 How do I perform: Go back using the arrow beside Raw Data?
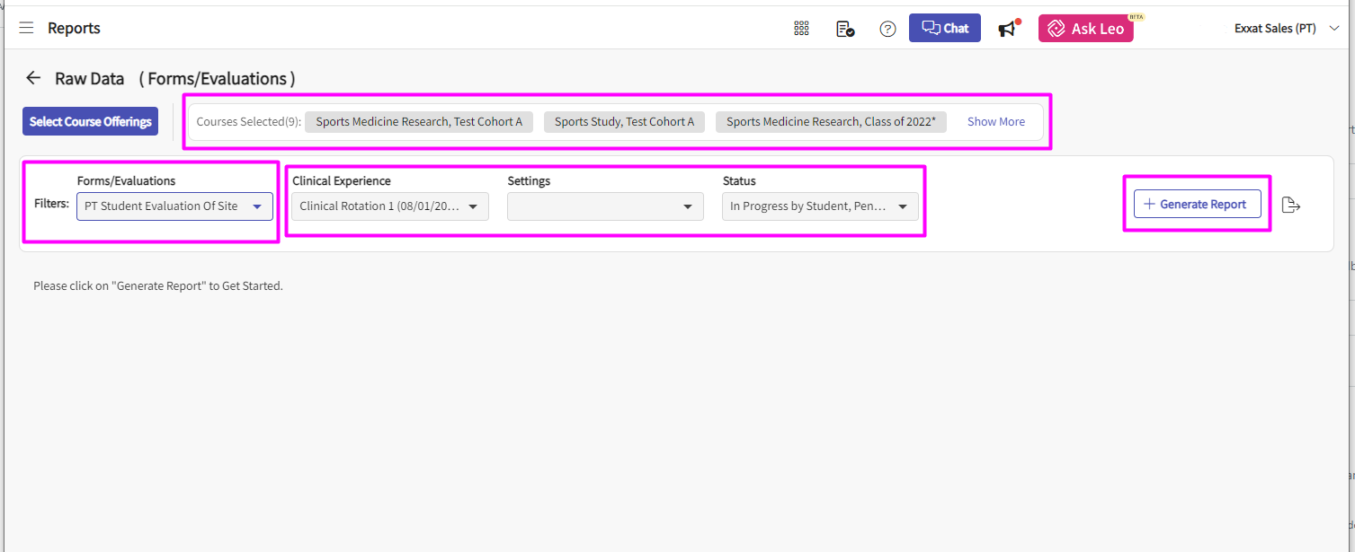pyautogui.click(x=33, y=78)
